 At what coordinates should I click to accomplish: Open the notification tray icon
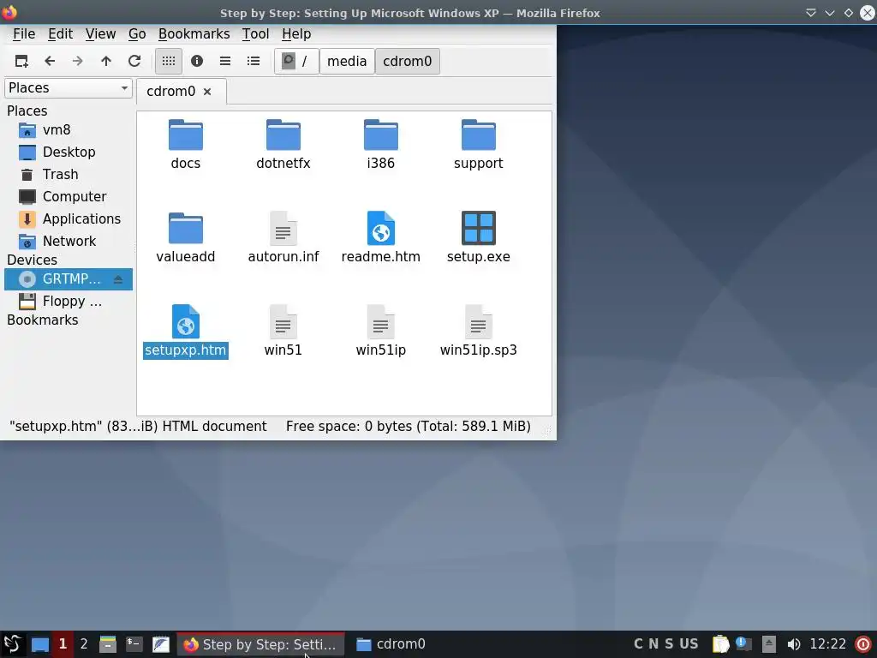(744, 644)
